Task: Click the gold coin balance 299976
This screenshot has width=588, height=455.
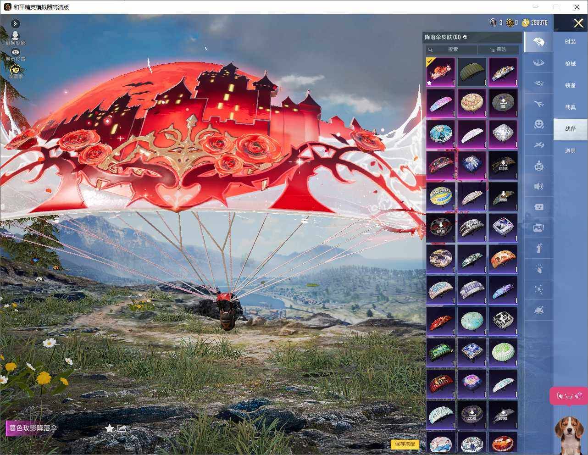Action: point(535,22)
